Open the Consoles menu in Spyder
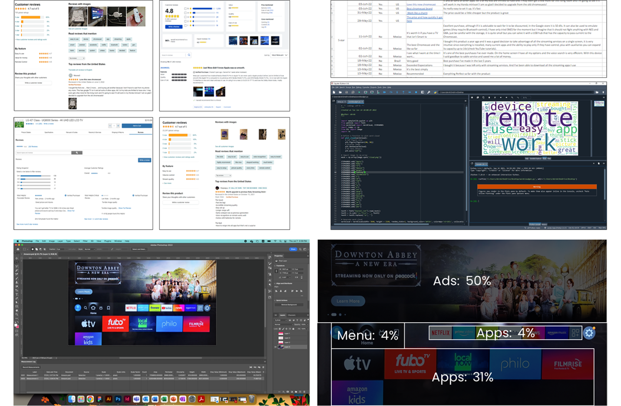Screen dimensions: 621x406 (366, 87)
